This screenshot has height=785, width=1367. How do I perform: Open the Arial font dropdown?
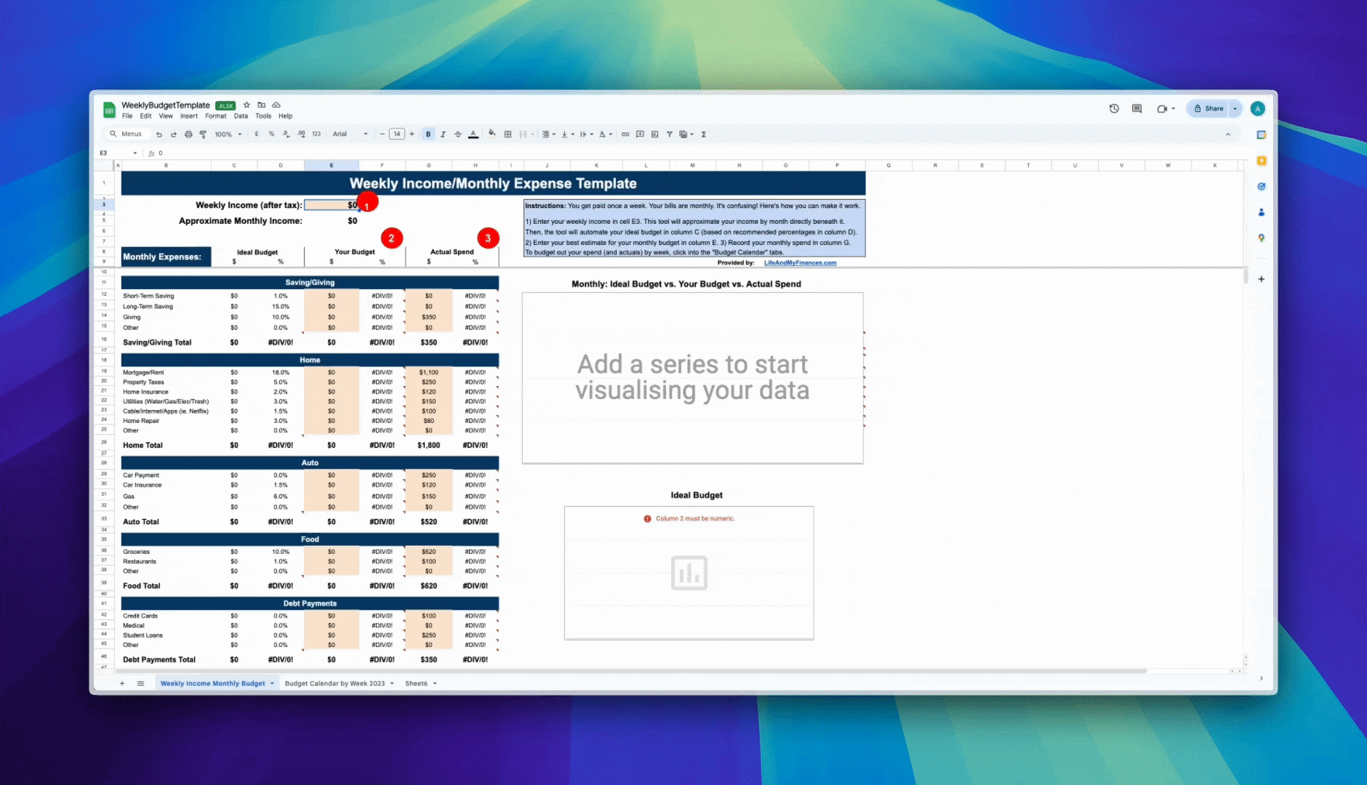[349, 134]
